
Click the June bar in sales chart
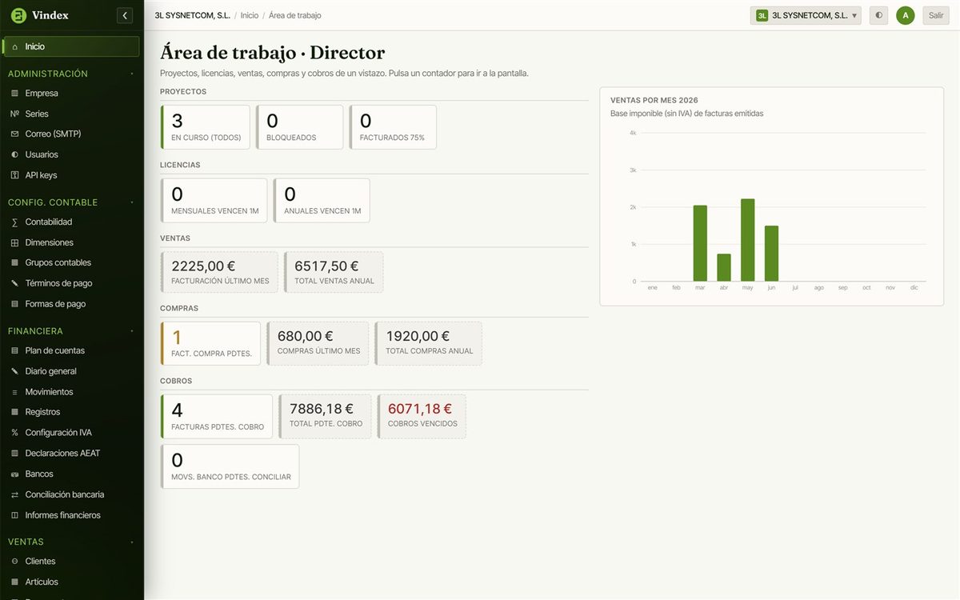click(x=771, y=254)
